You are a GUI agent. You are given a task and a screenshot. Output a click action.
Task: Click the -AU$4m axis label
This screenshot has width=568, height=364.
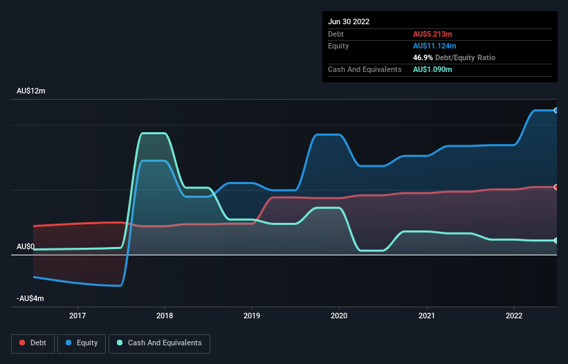click(x=30, y=298)
